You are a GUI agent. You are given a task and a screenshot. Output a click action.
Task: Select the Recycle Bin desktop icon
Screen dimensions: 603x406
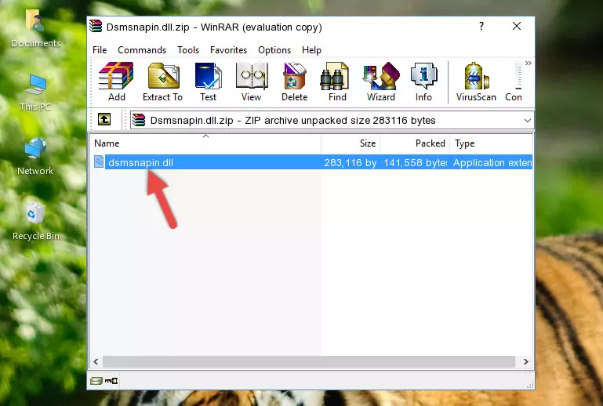(x=36, y=222)
